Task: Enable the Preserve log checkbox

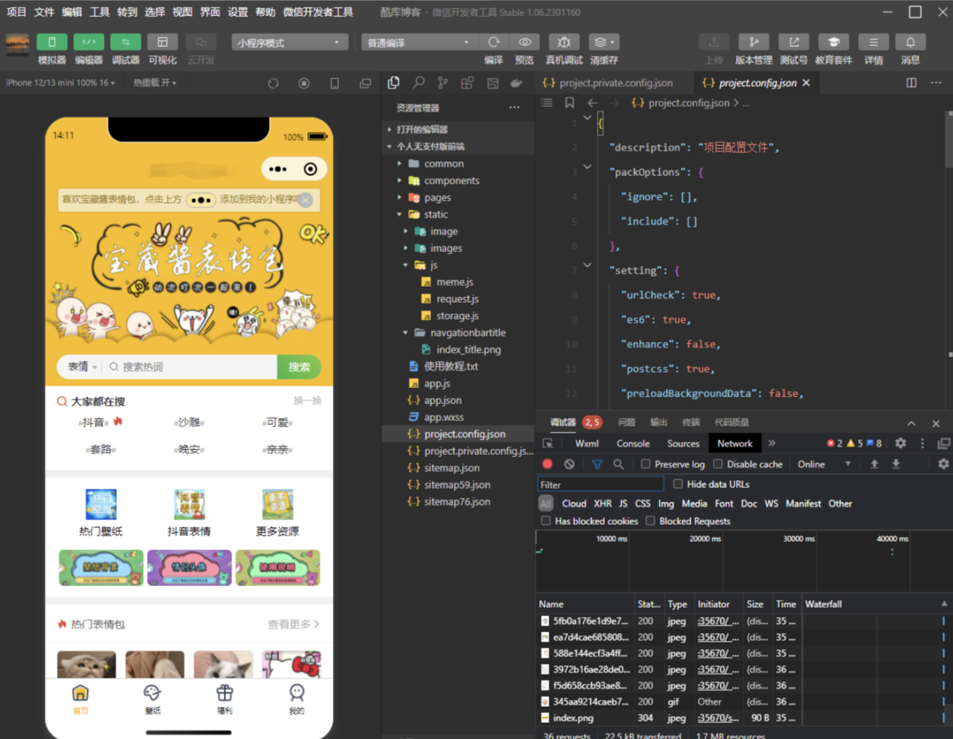Action: [646, 464]
